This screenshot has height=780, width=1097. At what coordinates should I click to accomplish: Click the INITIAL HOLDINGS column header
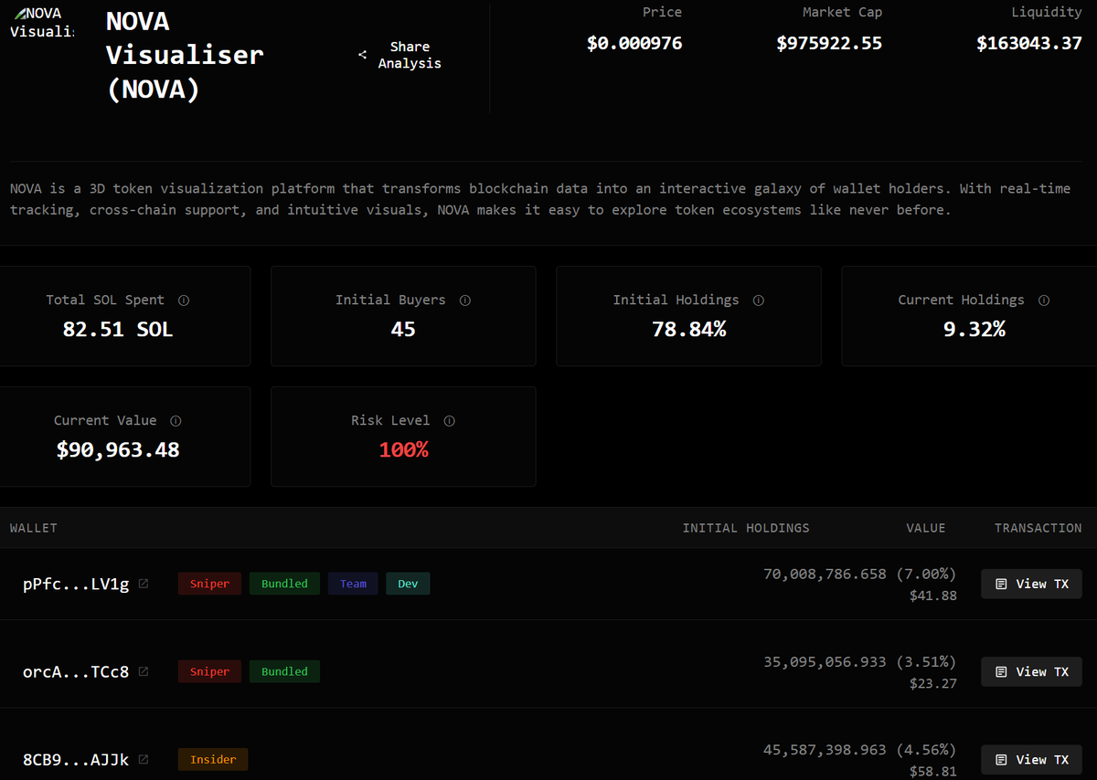click(746, 528)
